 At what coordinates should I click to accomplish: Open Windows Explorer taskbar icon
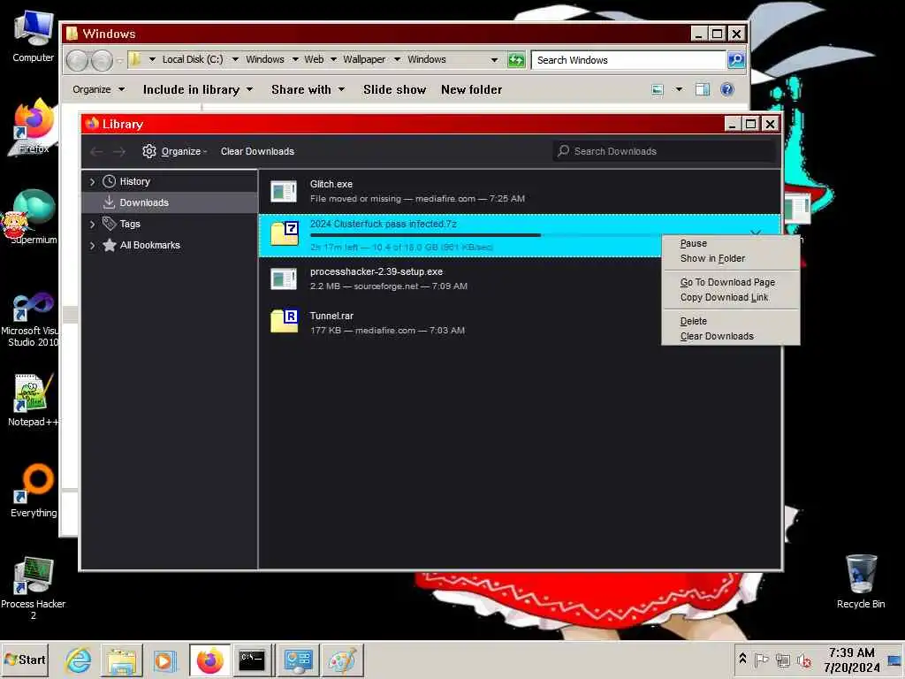tap(122, 660)
